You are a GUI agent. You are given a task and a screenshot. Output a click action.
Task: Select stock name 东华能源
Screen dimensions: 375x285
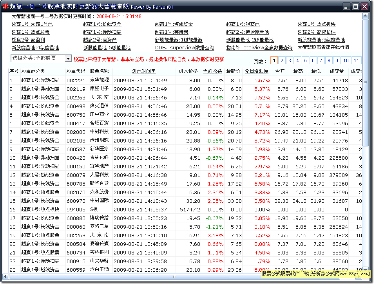point(99,80)
